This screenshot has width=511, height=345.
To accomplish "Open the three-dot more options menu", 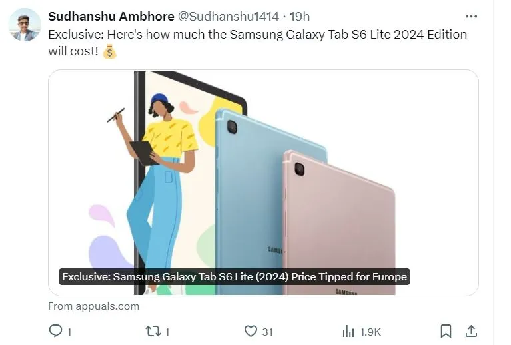I will coord(471,16).
